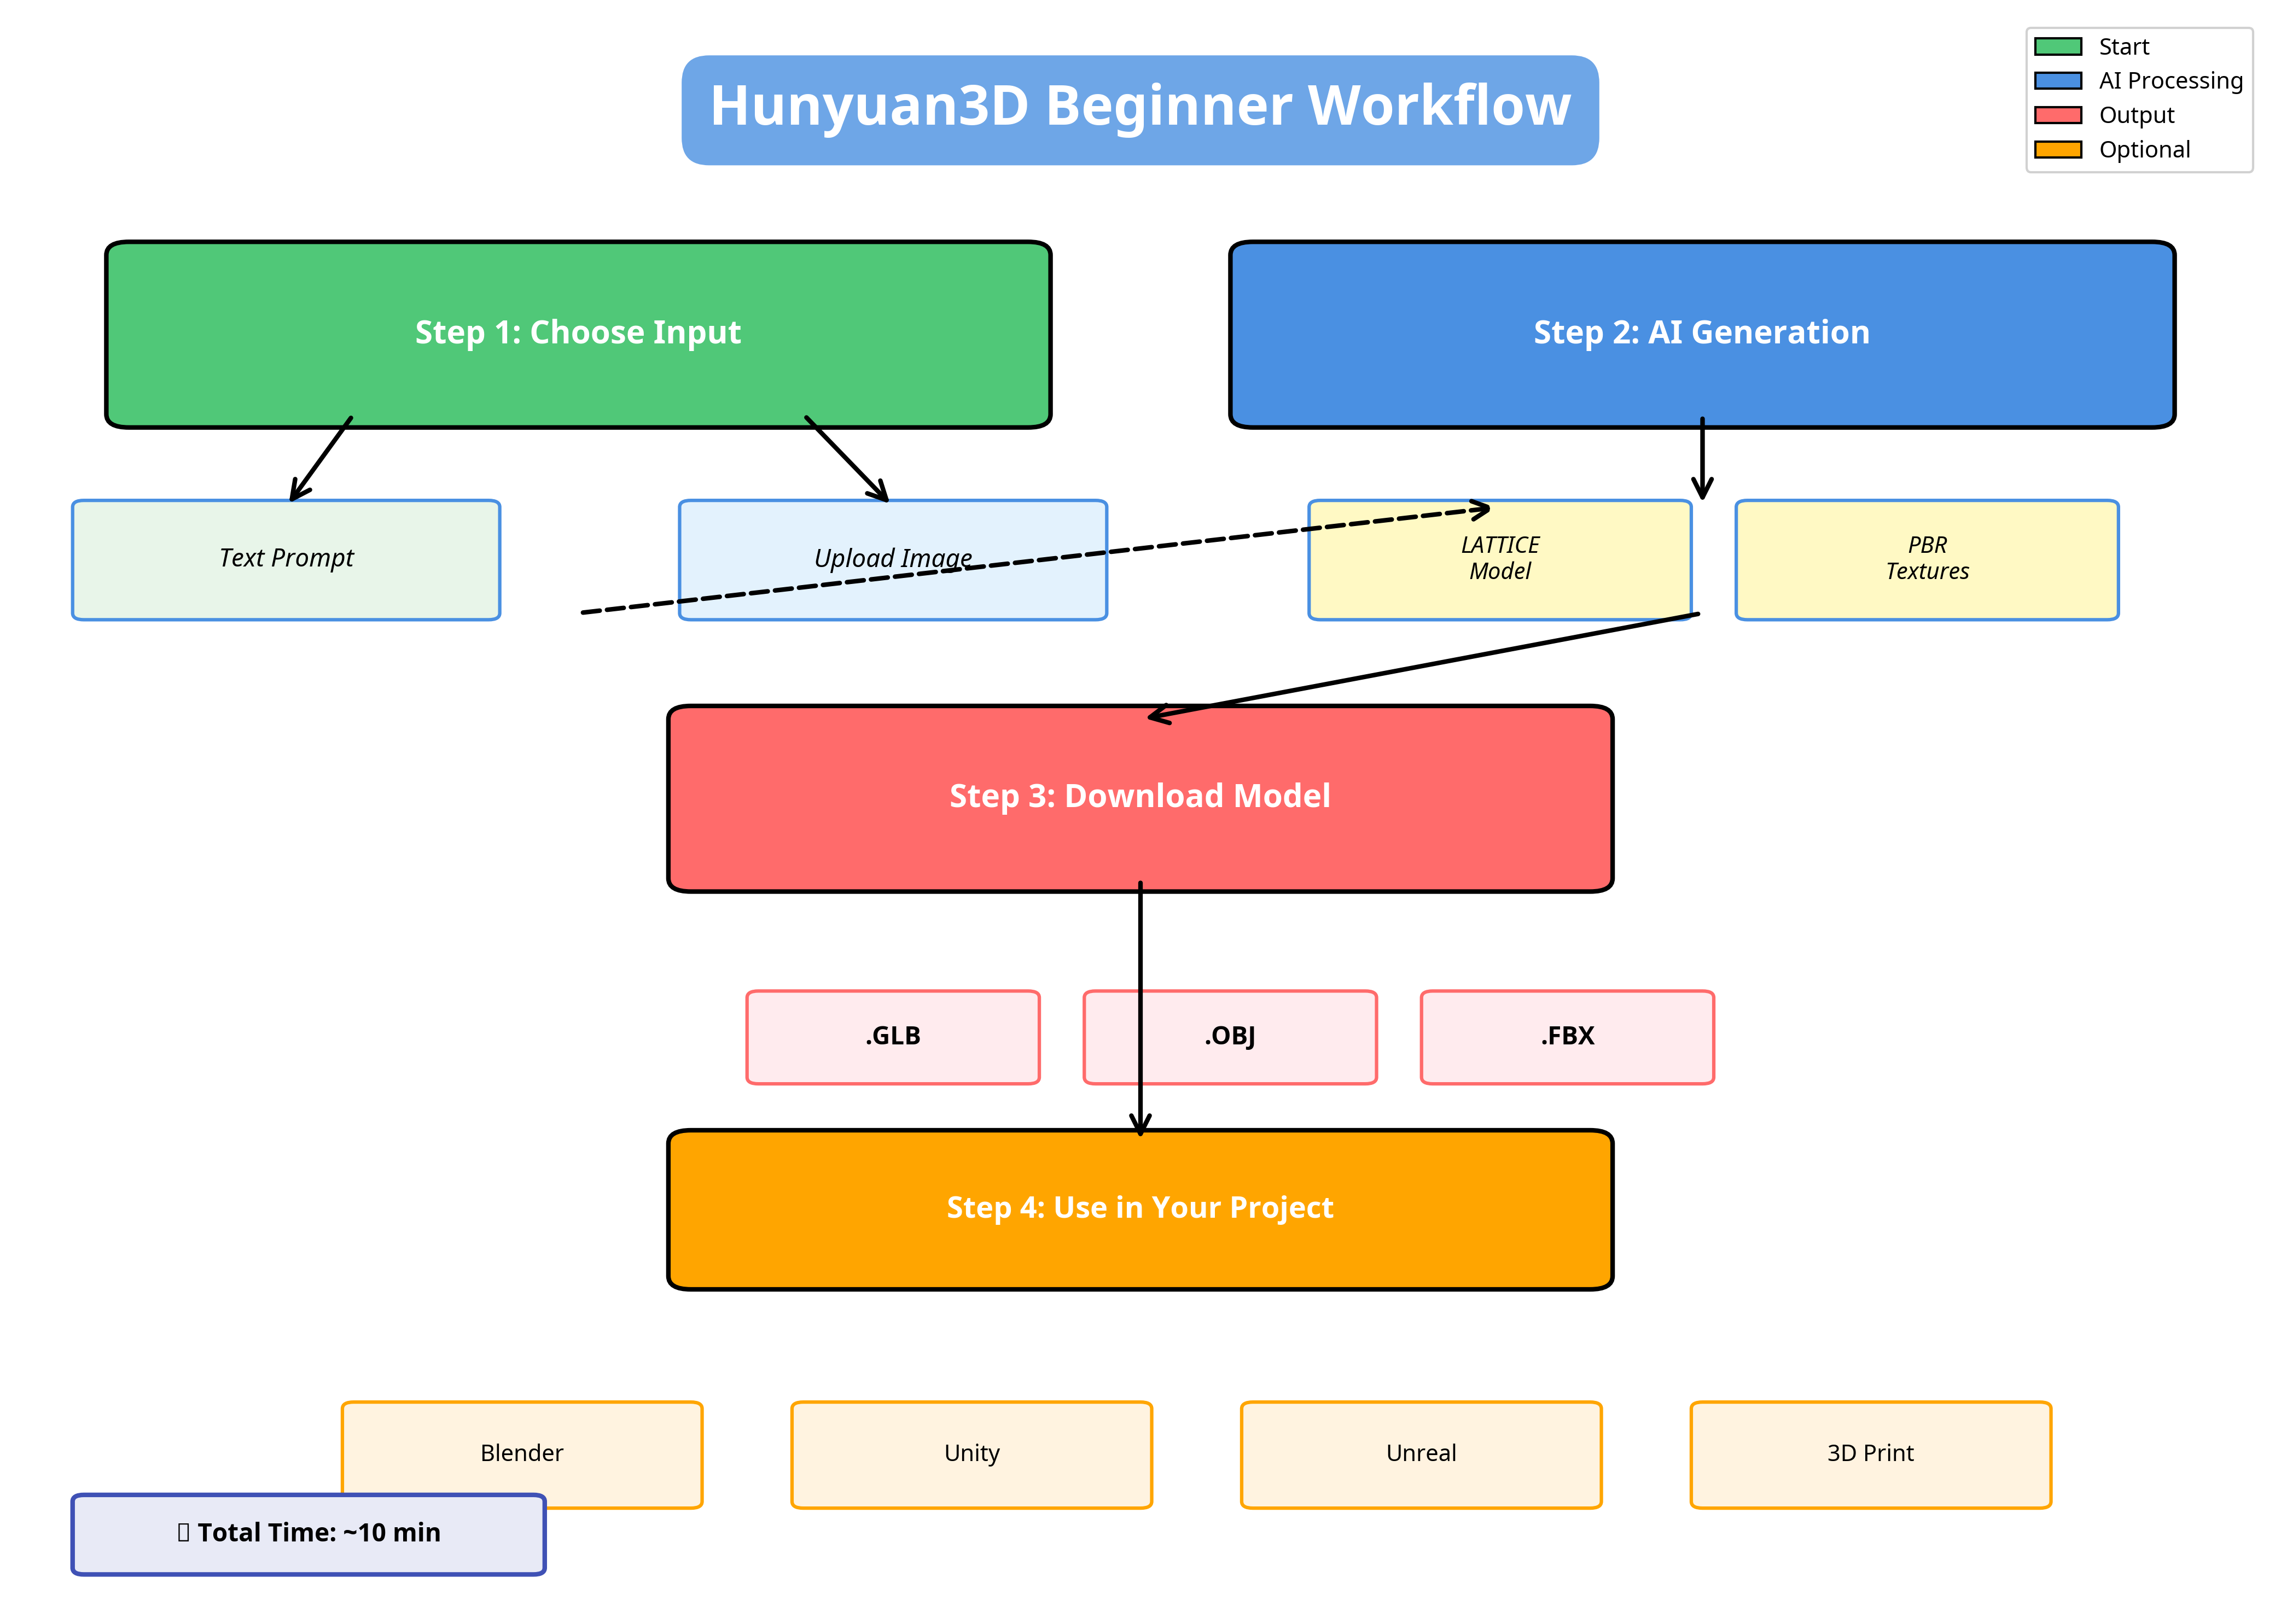Select the Unreal destination box
This screenshot has height=1624, width=2281.
tap(1421, 1454)
